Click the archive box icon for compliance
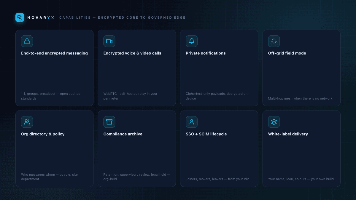356x200 pixels. tap(109, 122)
